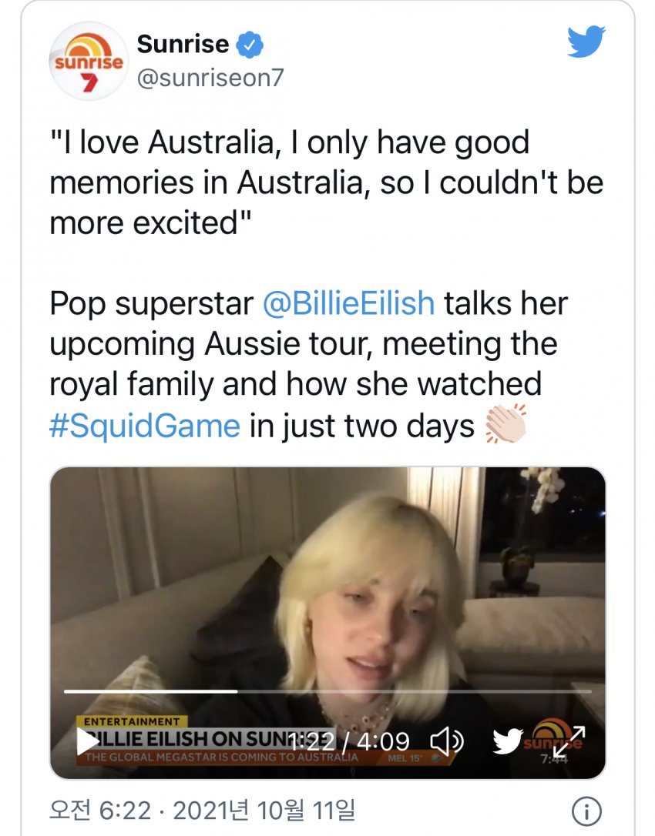Open the Sunrise profile avatar
Viewport: 655px width, 836px height.
[x=89, y=62]
